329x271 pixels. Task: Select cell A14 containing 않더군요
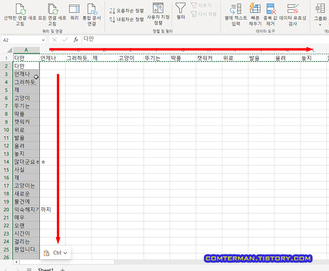[26, 162]
